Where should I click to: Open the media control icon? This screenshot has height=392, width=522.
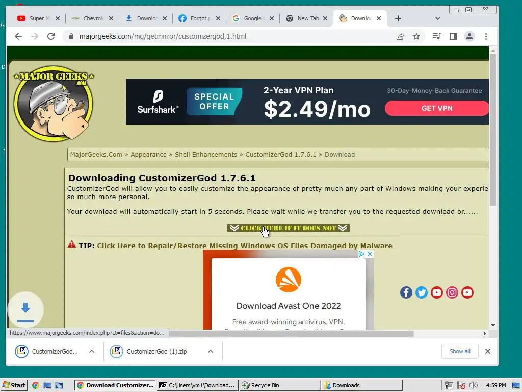click(436, 36)
